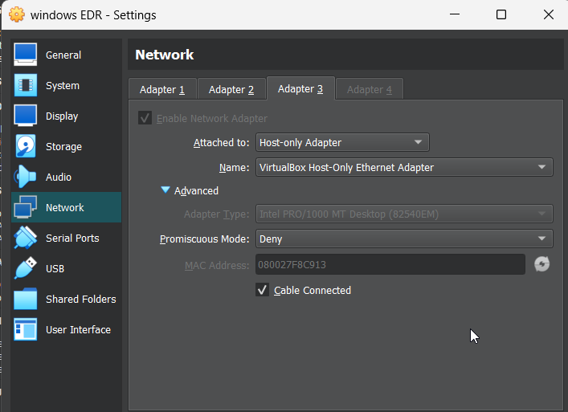This screenshot has height=412, width=568.
Task: Toggle the Enable Network Adapter checkbox
Action: pos(145,118)
